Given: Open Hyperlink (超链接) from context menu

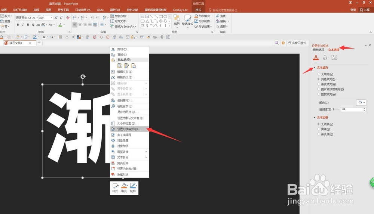Looking at the screenshot, I should pyautogui.click(x=129, y=100).
